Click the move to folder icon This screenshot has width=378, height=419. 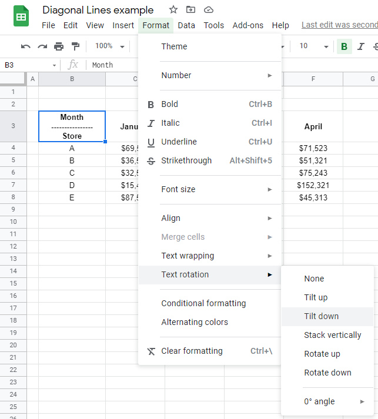(x=190, y=10)
